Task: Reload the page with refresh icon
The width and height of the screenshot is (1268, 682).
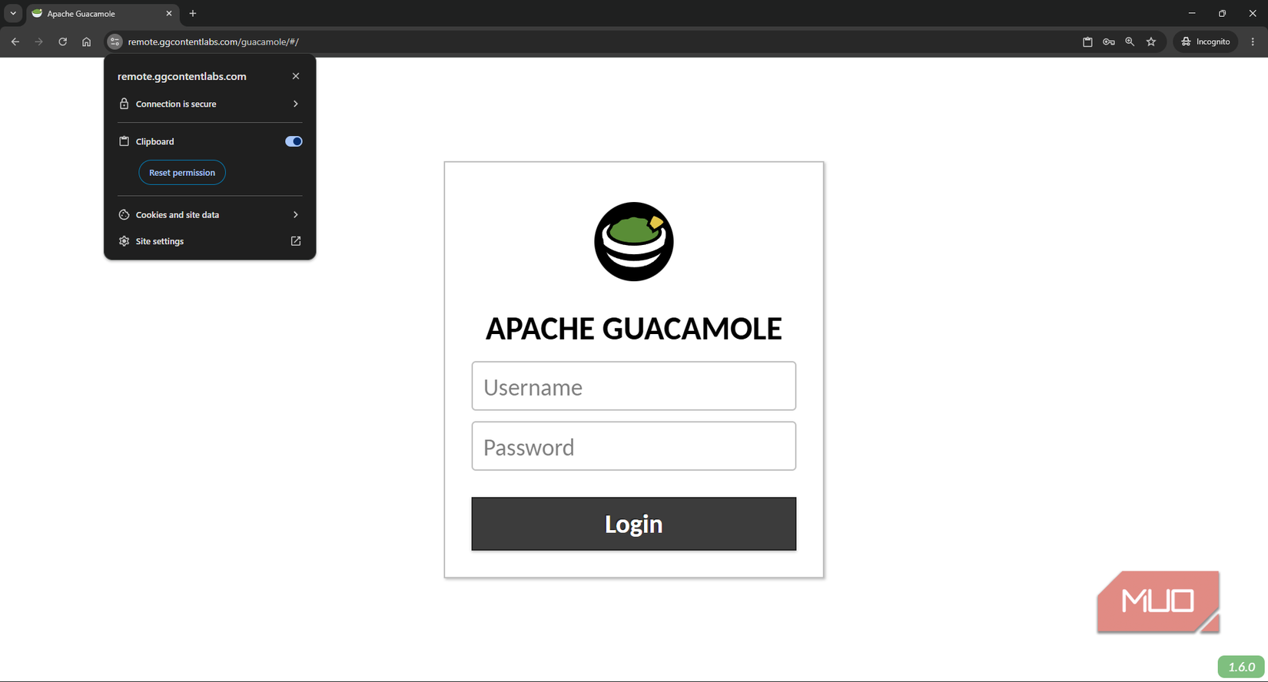Action: point(63,41)
